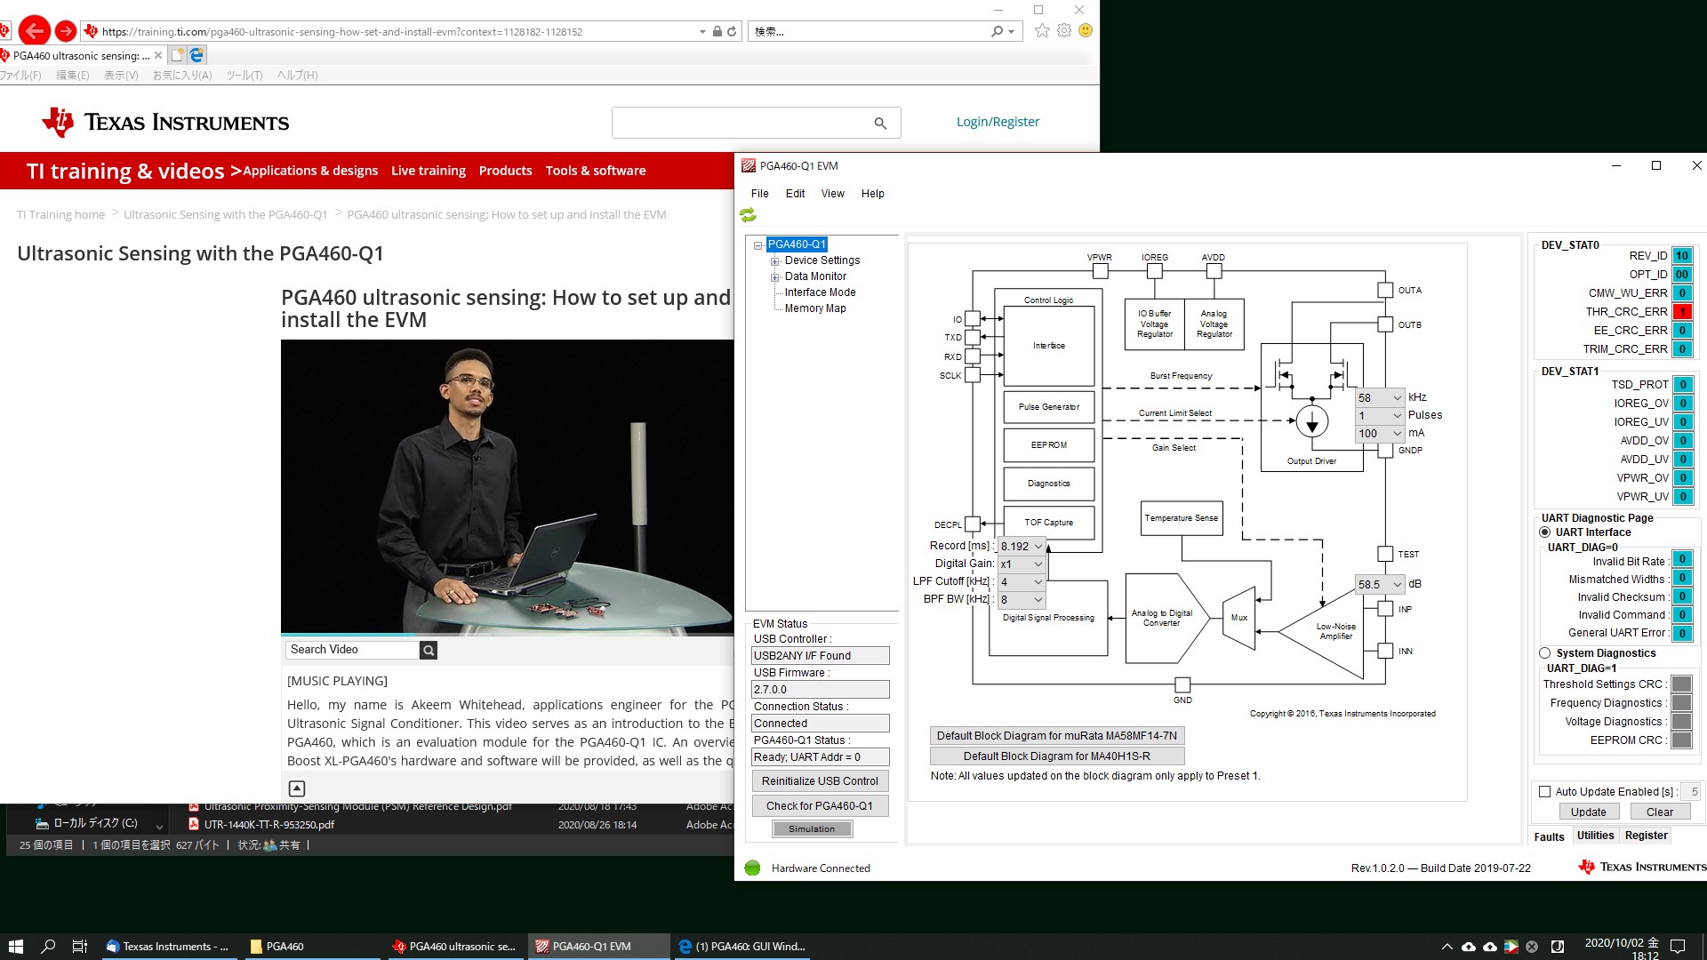Click the REV_ID value indicator

point(1682,256)
